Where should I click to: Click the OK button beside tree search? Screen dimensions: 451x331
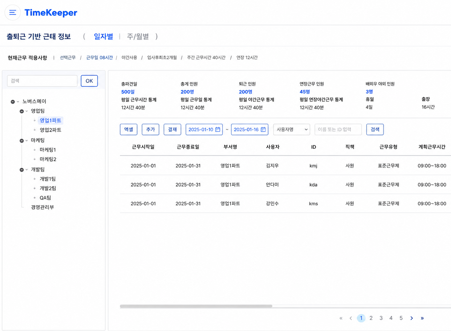[x=89, y=81]
